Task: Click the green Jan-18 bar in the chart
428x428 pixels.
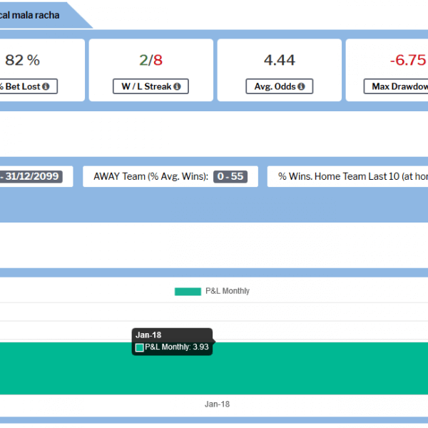Action: point(285,367)
